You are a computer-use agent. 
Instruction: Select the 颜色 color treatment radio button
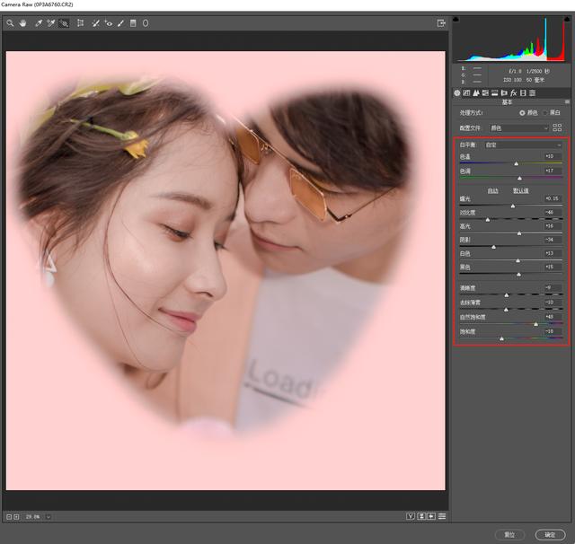tap(522, 113)
